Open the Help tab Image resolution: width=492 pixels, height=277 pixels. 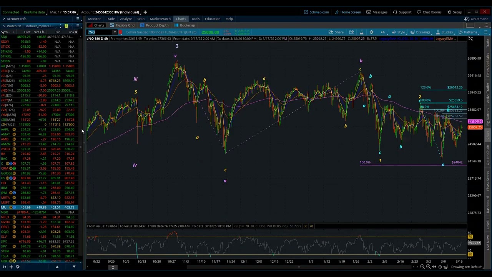229,19
